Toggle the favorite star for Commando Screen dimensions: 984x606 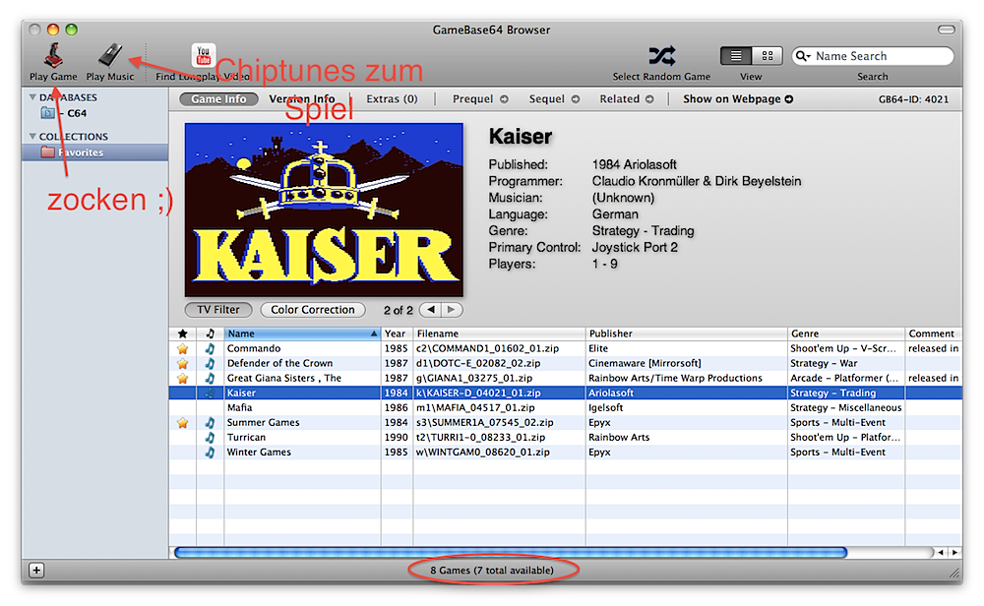(183, 349)
